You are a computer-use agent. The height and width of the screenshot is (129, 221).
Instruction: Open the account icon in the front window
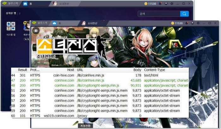[192, 23]
